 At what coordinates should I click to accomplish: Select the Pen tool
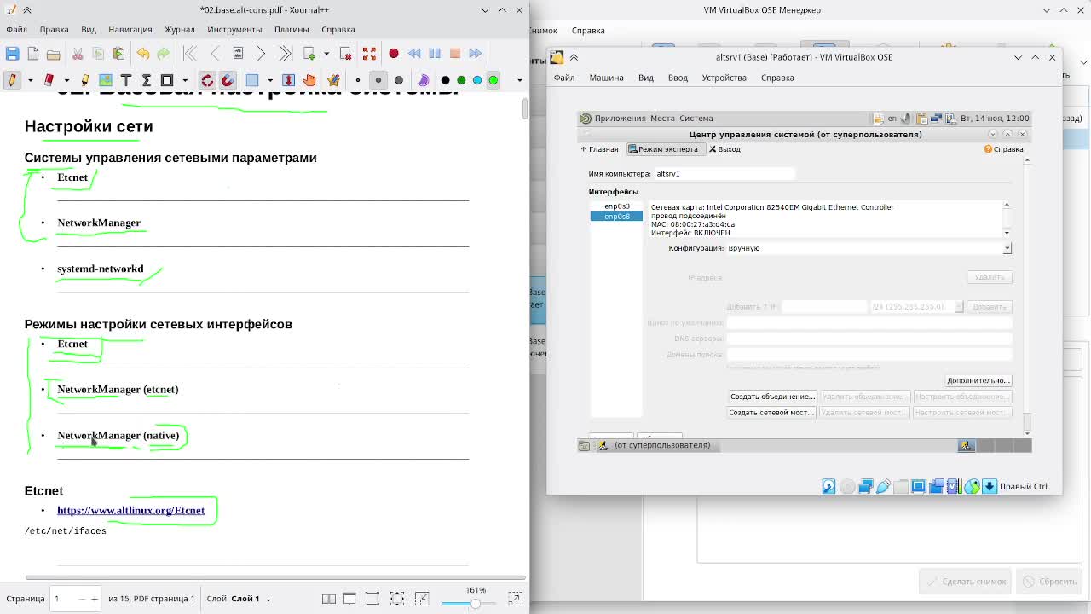pos(12,80)
